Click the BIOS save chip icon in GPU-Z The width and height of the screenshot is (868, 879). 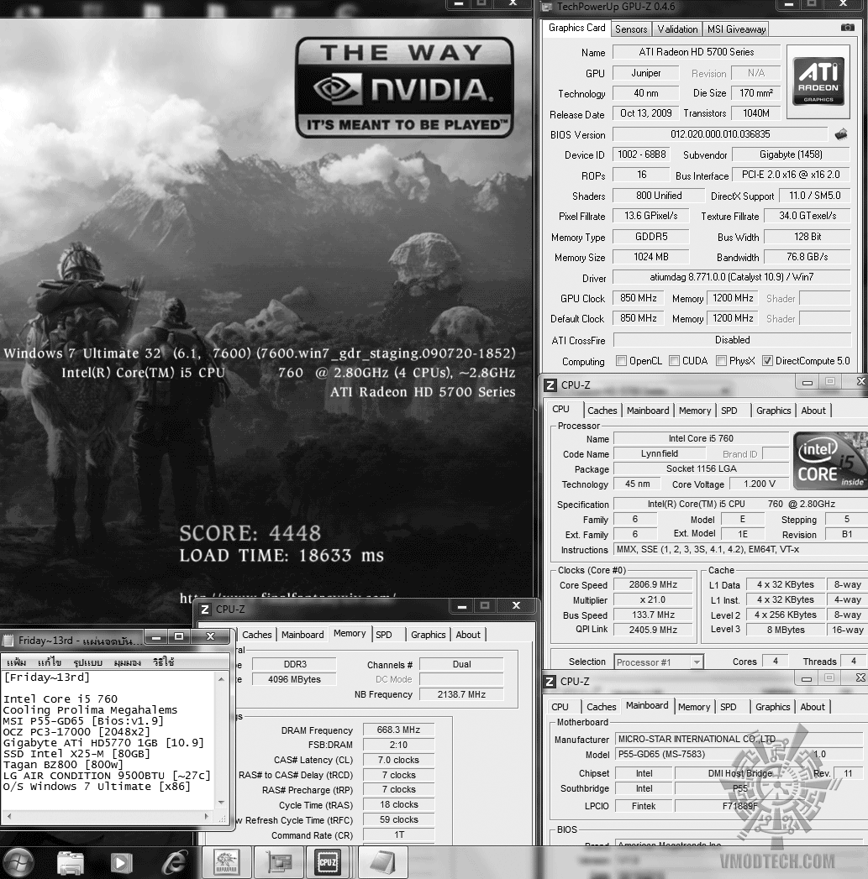(841, 134)
